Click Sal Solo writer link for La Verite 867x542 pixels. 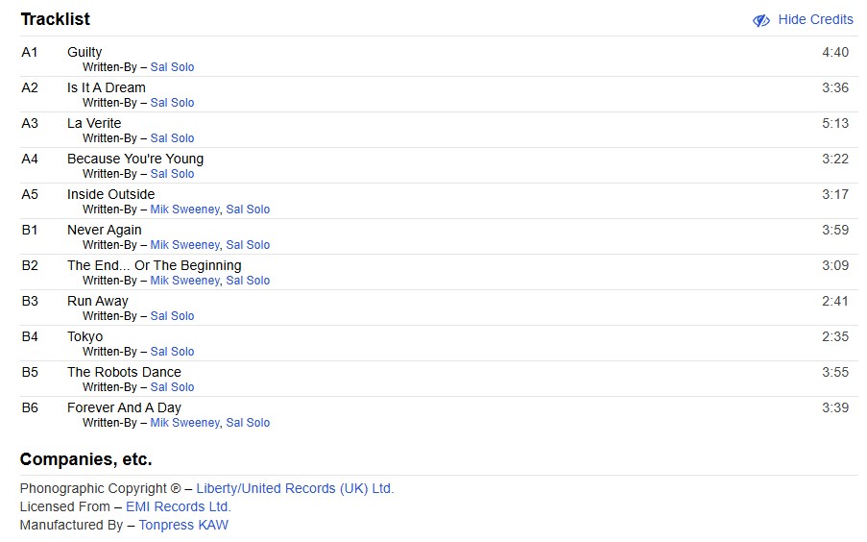pyautogui.click(x=172, y=138)
